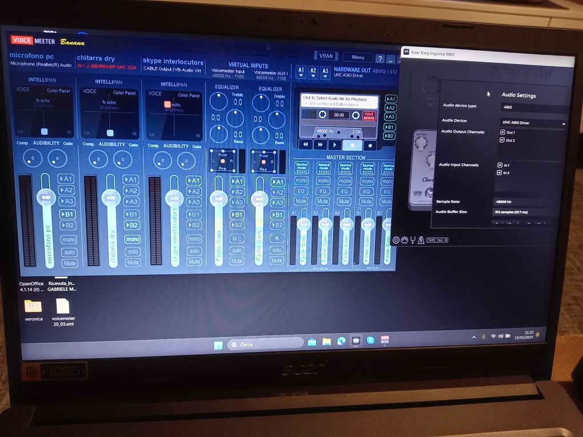Enable the Out 1 output channel checkbox
The height and width of the screenshot is (437, 583).
tap(502, 132)
